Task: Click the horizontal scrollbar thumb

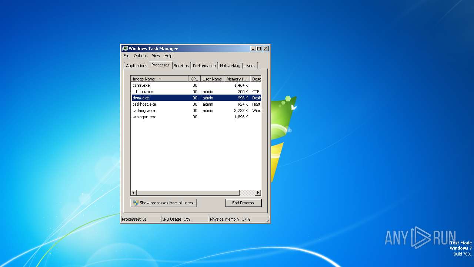Action: pyautogui.click(x=188, y=193)
